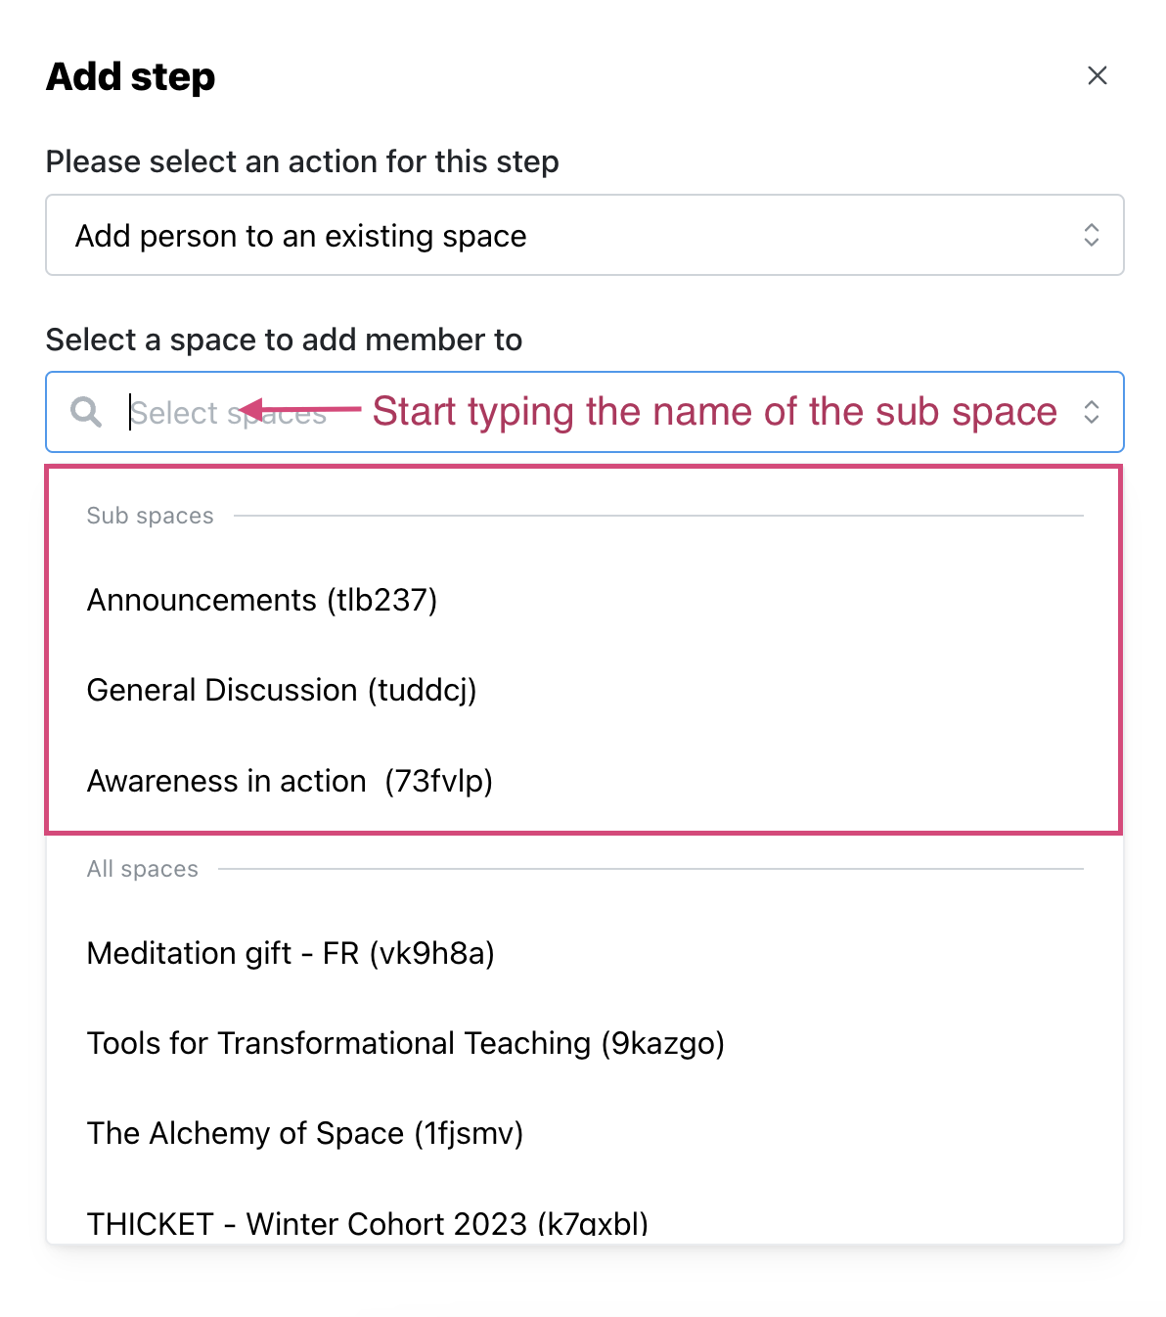
Task: Close the Add step dialog
Action: coord(1097,75)
